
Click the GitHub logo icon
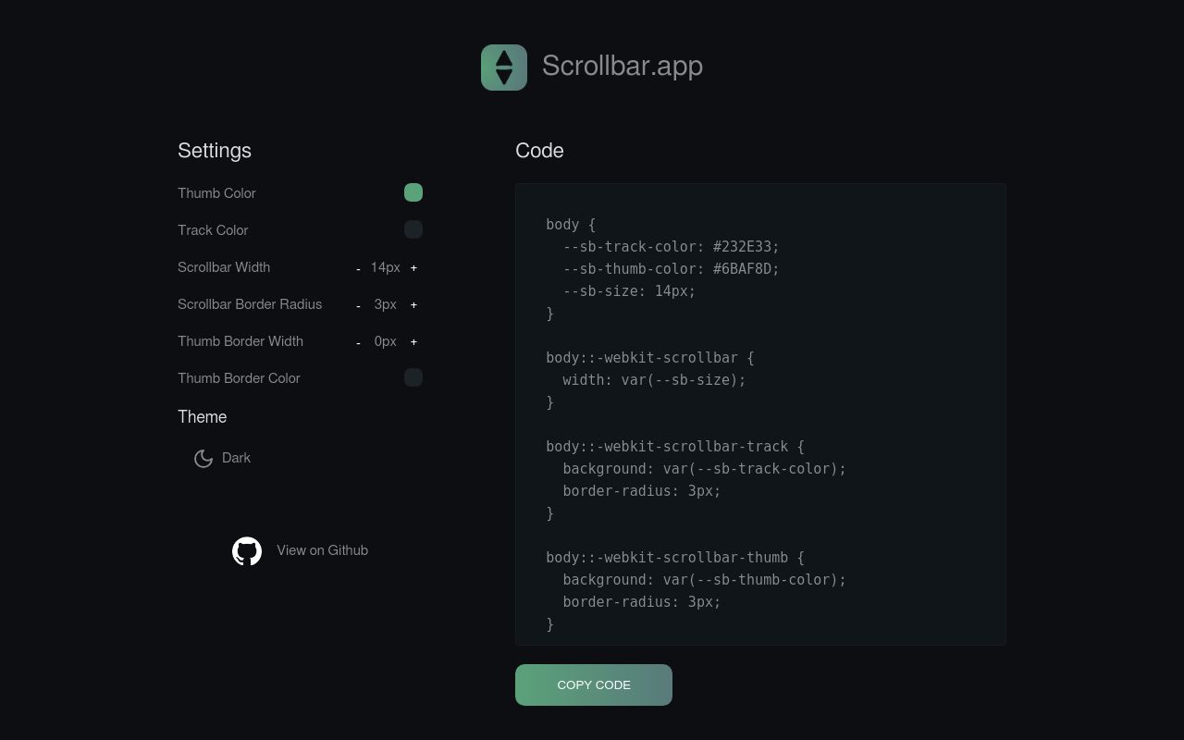(x=247, y=550)
